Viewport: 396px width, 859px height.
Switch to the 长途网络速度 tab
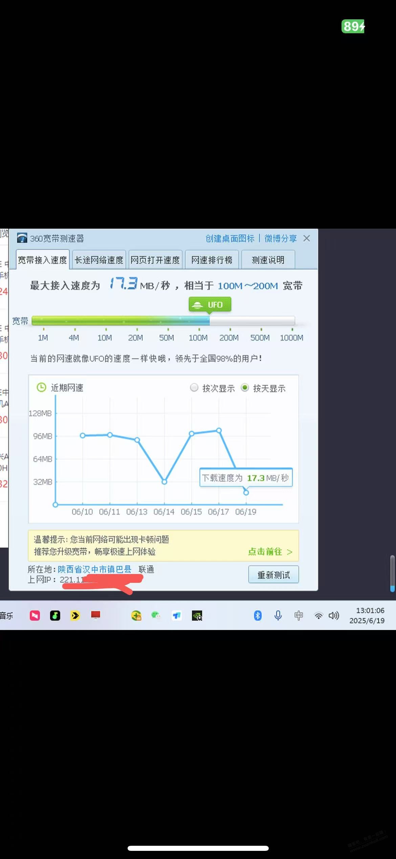click(99, 260)
